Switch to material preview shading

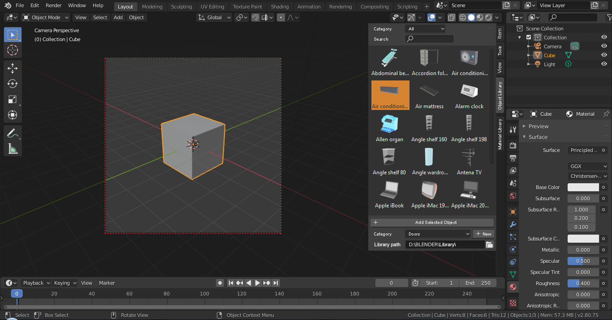[480, 17]
